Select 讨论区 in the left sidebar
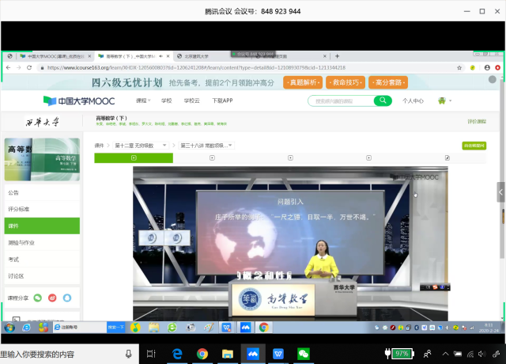 point(16,275)
